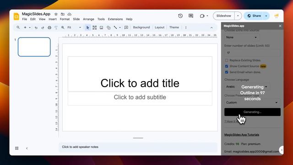Undo the last action
Image resolution: width=293 pixels, height=165 pixels.
(x=36, y=27)
